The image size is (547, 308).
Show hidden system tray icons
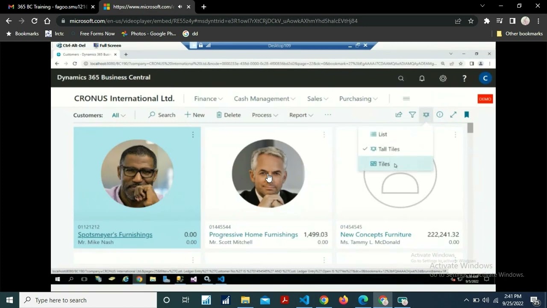[466, 300]
